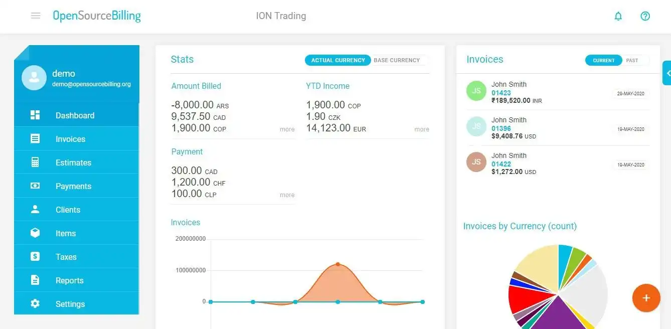The image size is (671, 329).
Task: Go to Clients in sidebar menu
Action: 68,210
